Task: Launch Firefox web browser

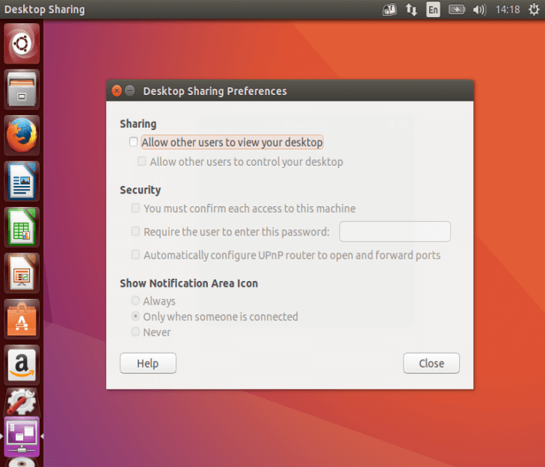Action: (22, 135)
